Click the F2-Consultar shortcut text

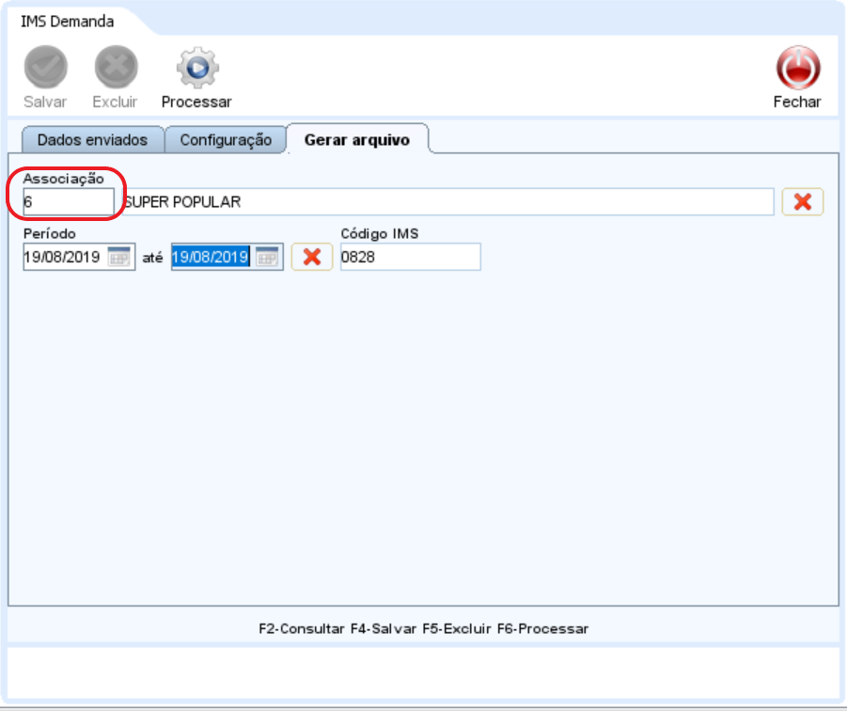point(302,628)
